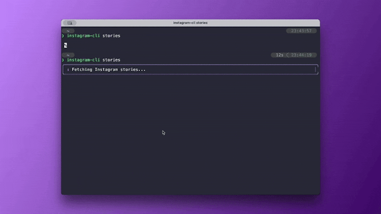The width and height of the screenshot is (381, 214).
Task: Click the chevron separator beside 12s
Action: click(x=287, y=55)
